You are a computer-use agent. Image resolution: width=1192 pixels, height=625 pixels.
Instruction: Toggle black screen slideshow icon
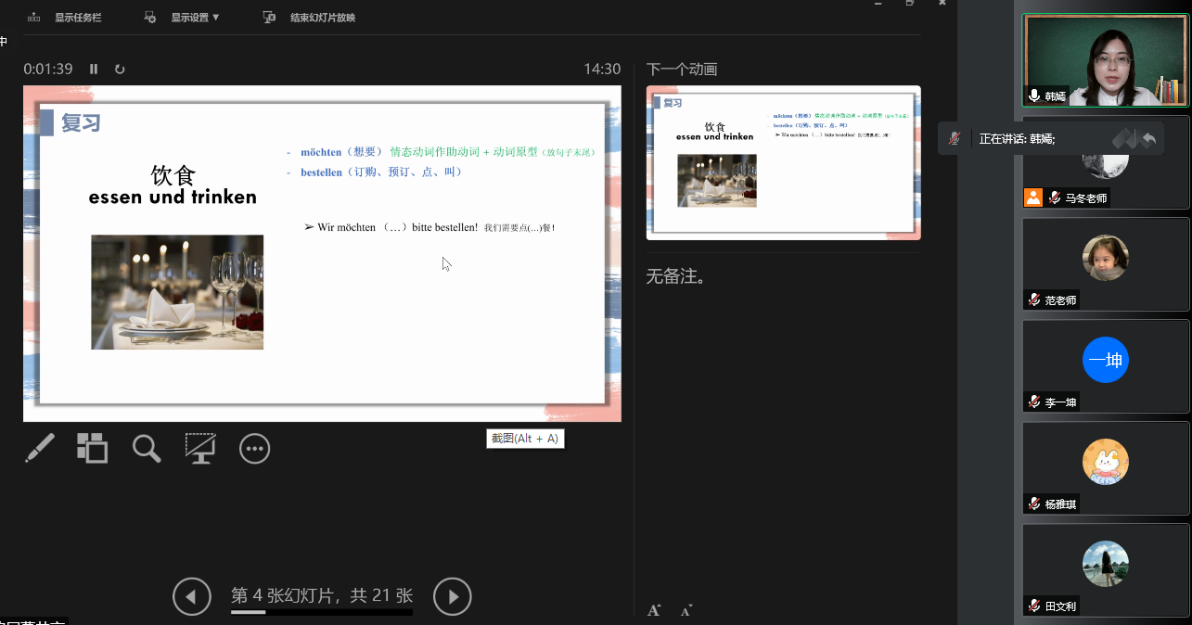point(200,448)
